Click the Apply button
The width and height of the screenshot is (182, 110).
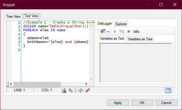click(118, 103)
